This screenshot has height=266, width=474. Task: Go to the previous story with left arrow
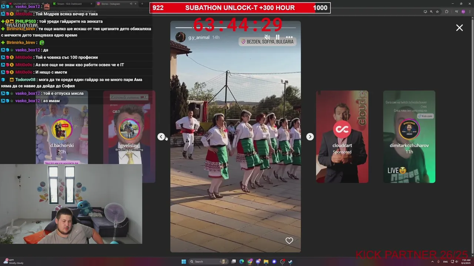(x=161, y=137)
